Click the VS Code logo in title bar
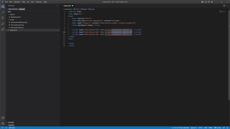Screen dimensions: 230x129 pyautogui.click(x=2, y=2)
